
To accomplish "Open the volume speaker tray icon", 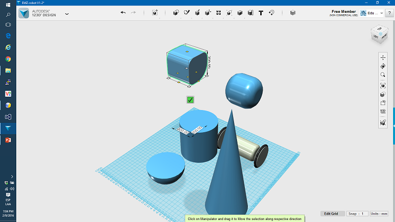I will (x=12, y=189).
